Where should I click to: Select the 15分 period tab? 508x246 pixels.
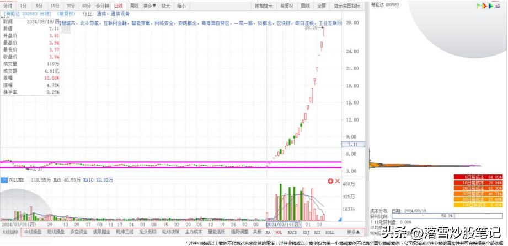[55, 6]
